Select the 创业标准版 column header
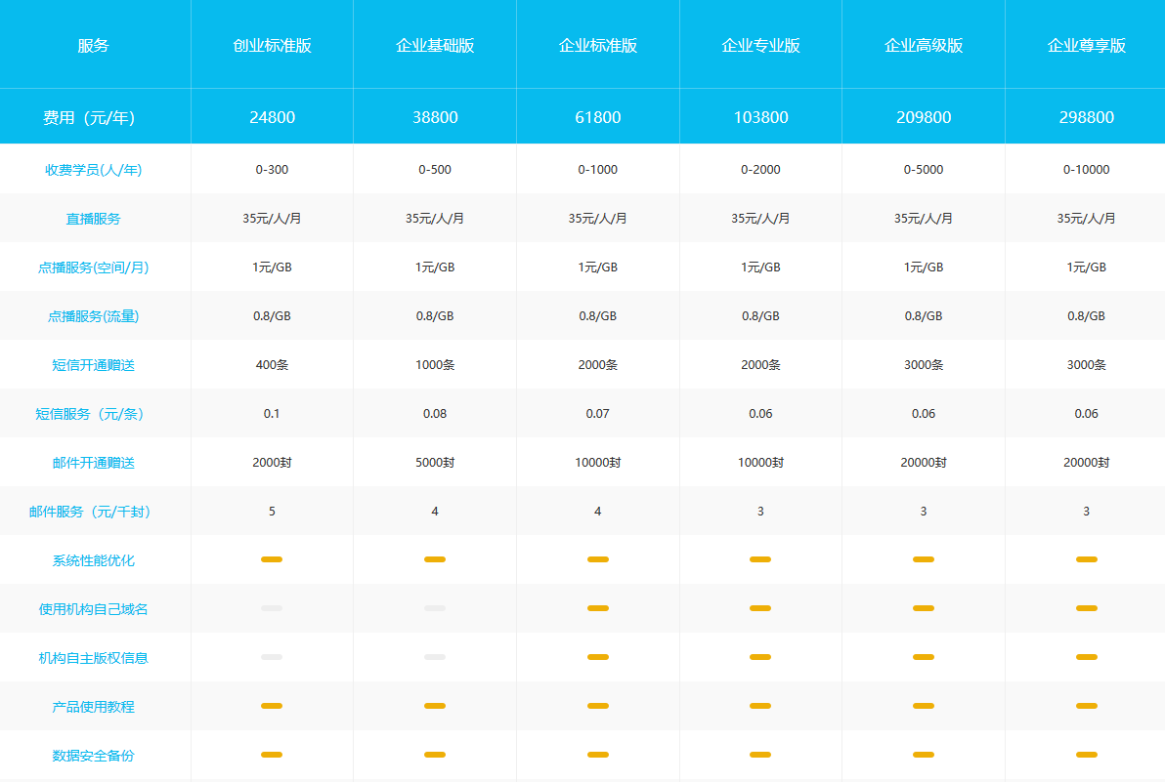Image resolution: width=1165 pixels, height=782 pixels. pos(272,45)
